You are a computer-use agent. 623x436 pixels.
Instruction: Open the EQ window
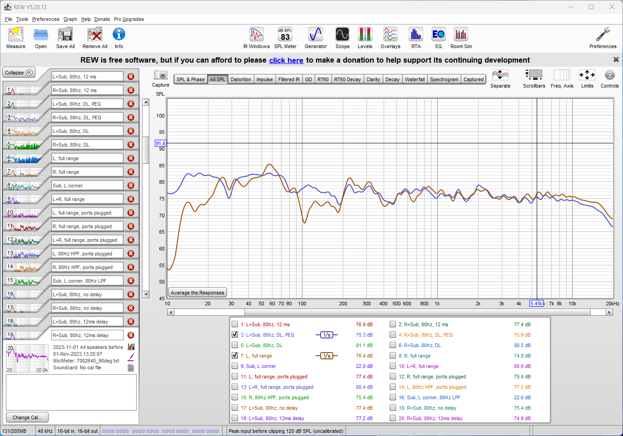pos(438,35)
